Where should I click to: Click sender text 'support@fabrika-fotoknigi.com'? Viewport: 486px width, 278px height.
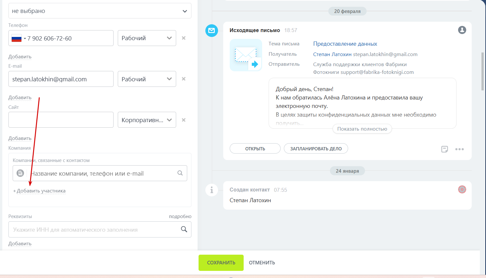coord(377,72)
